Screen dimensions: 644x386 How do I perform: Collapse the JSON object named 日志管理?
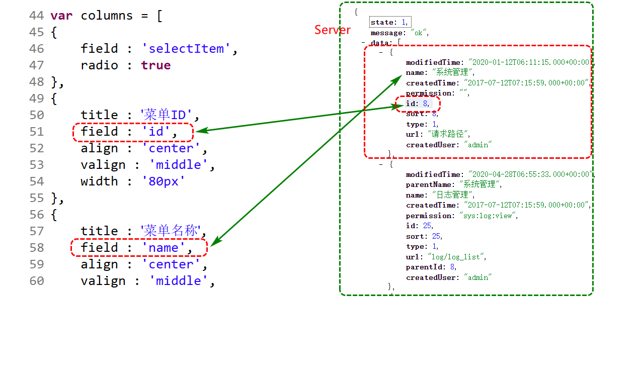click(381, 164)
